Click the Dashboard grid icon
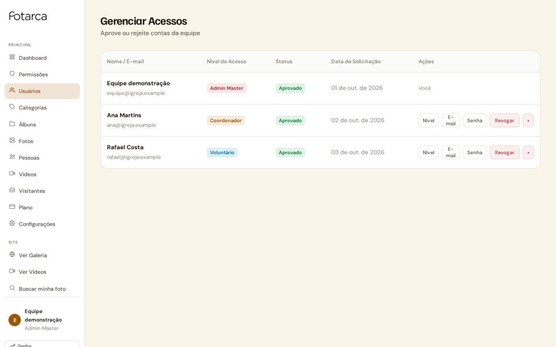Screen dimensions: 556x347 tap(12, 57)
